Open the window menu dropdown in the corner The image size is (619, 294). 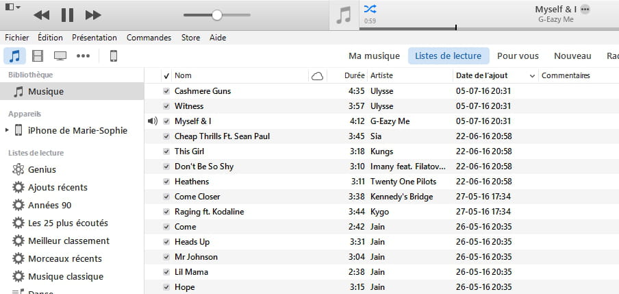(13, 7)
